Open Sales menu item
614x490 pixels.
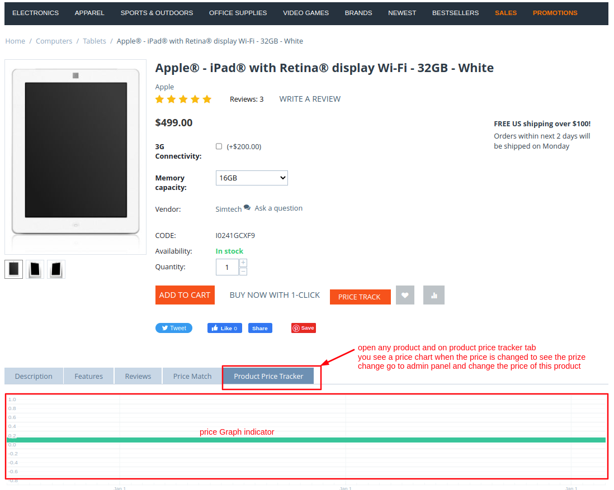(506, 13)
